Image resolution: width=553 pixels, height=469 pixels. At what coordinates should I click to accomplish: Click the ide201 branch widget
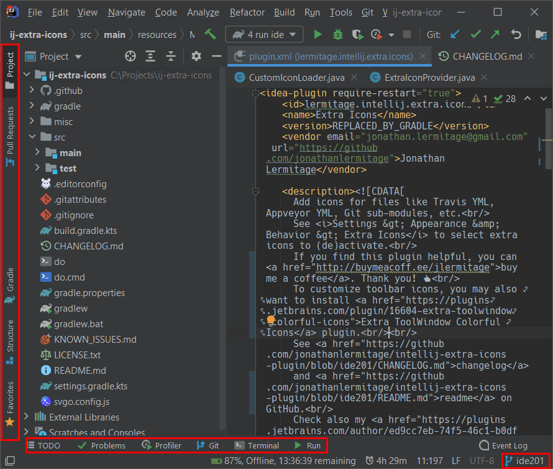[x=525, y=461]
